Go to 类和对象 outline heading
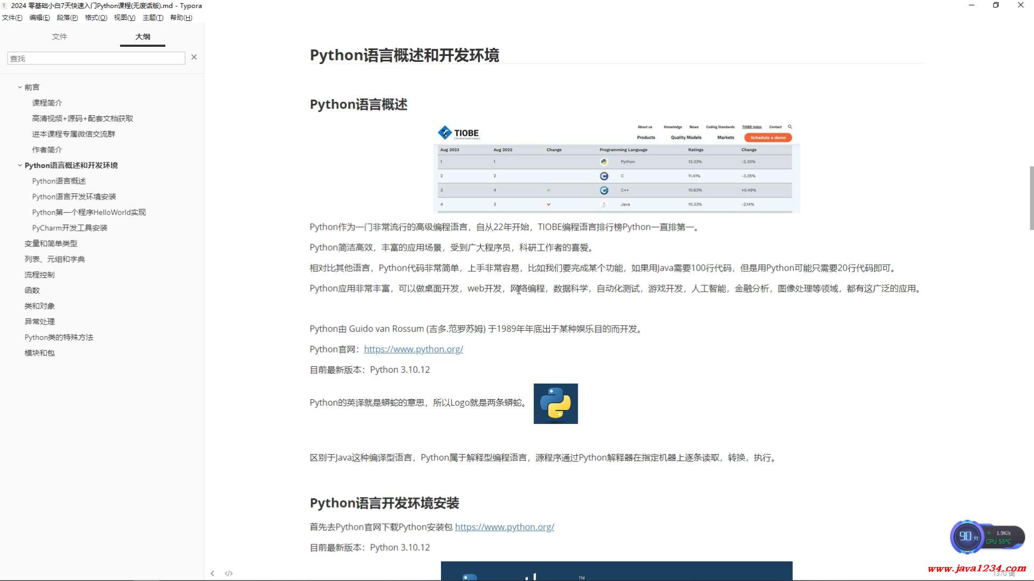The height and width of the screenshot is (581, 1034). click(x=39, y=306)
